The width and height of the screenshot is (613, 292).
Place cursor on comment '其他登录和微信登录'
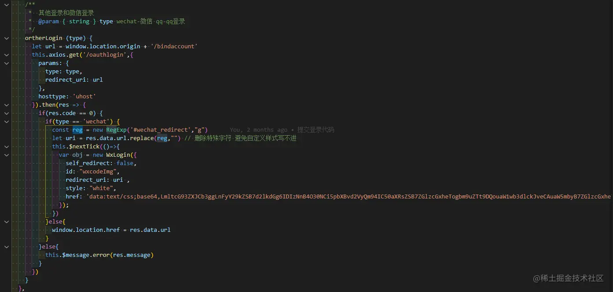click(x=66, y=13)
